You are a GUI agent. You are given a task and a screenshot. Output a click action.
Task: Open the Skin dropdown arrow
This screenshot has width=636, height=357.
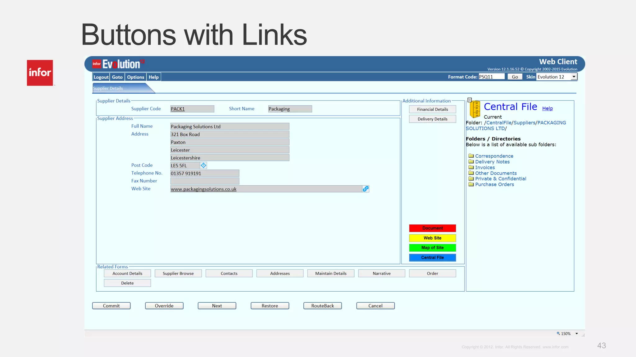pos(574,77)
